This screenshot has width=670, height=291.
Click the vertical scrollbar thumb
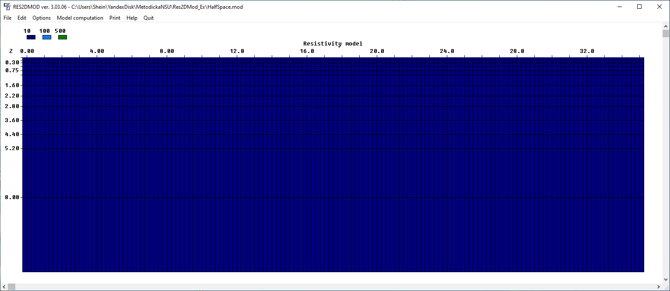coord(666,34)
